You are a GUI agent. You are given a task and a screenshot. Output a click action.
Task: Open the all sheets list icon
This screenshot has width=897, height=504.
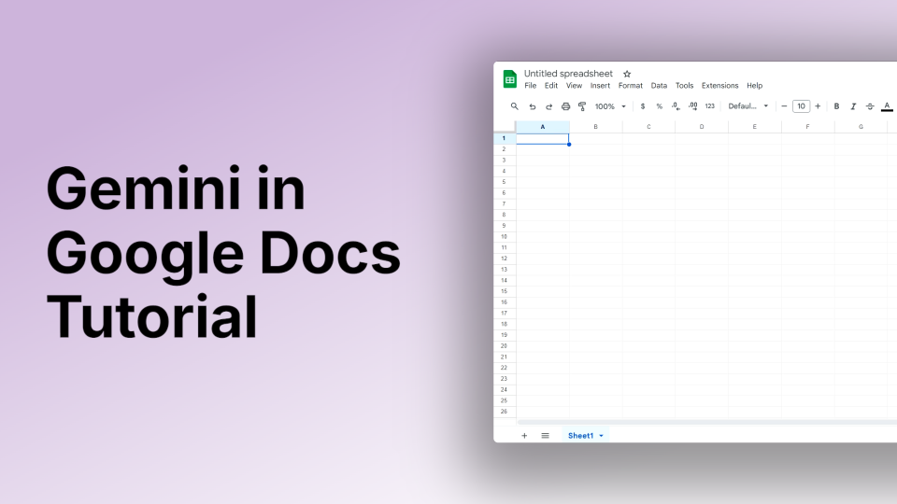545,436
